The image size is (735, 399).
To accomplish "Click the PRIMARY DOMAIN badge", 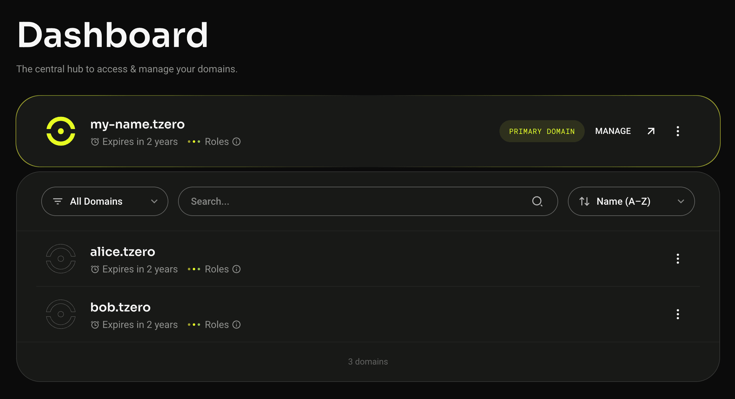I will 542,131.
